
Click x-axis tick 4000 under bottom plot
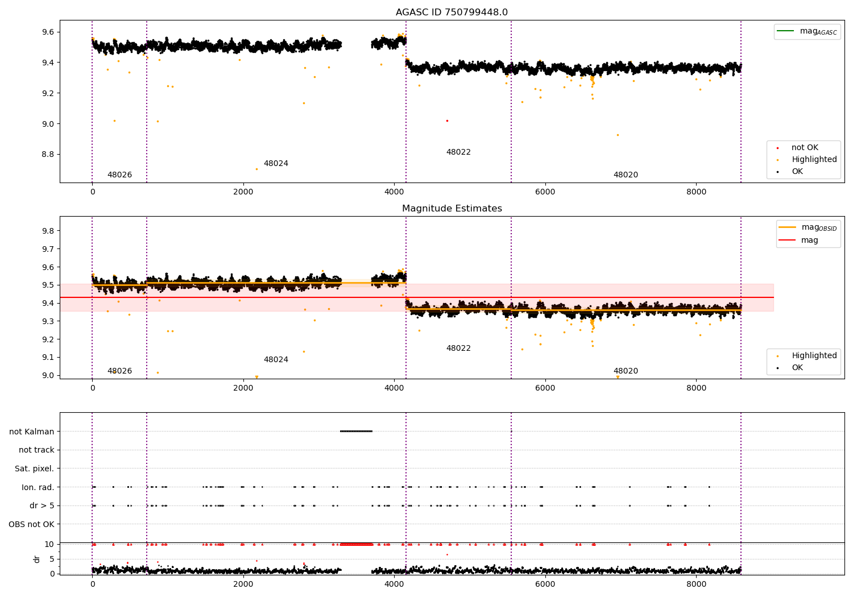394,584
